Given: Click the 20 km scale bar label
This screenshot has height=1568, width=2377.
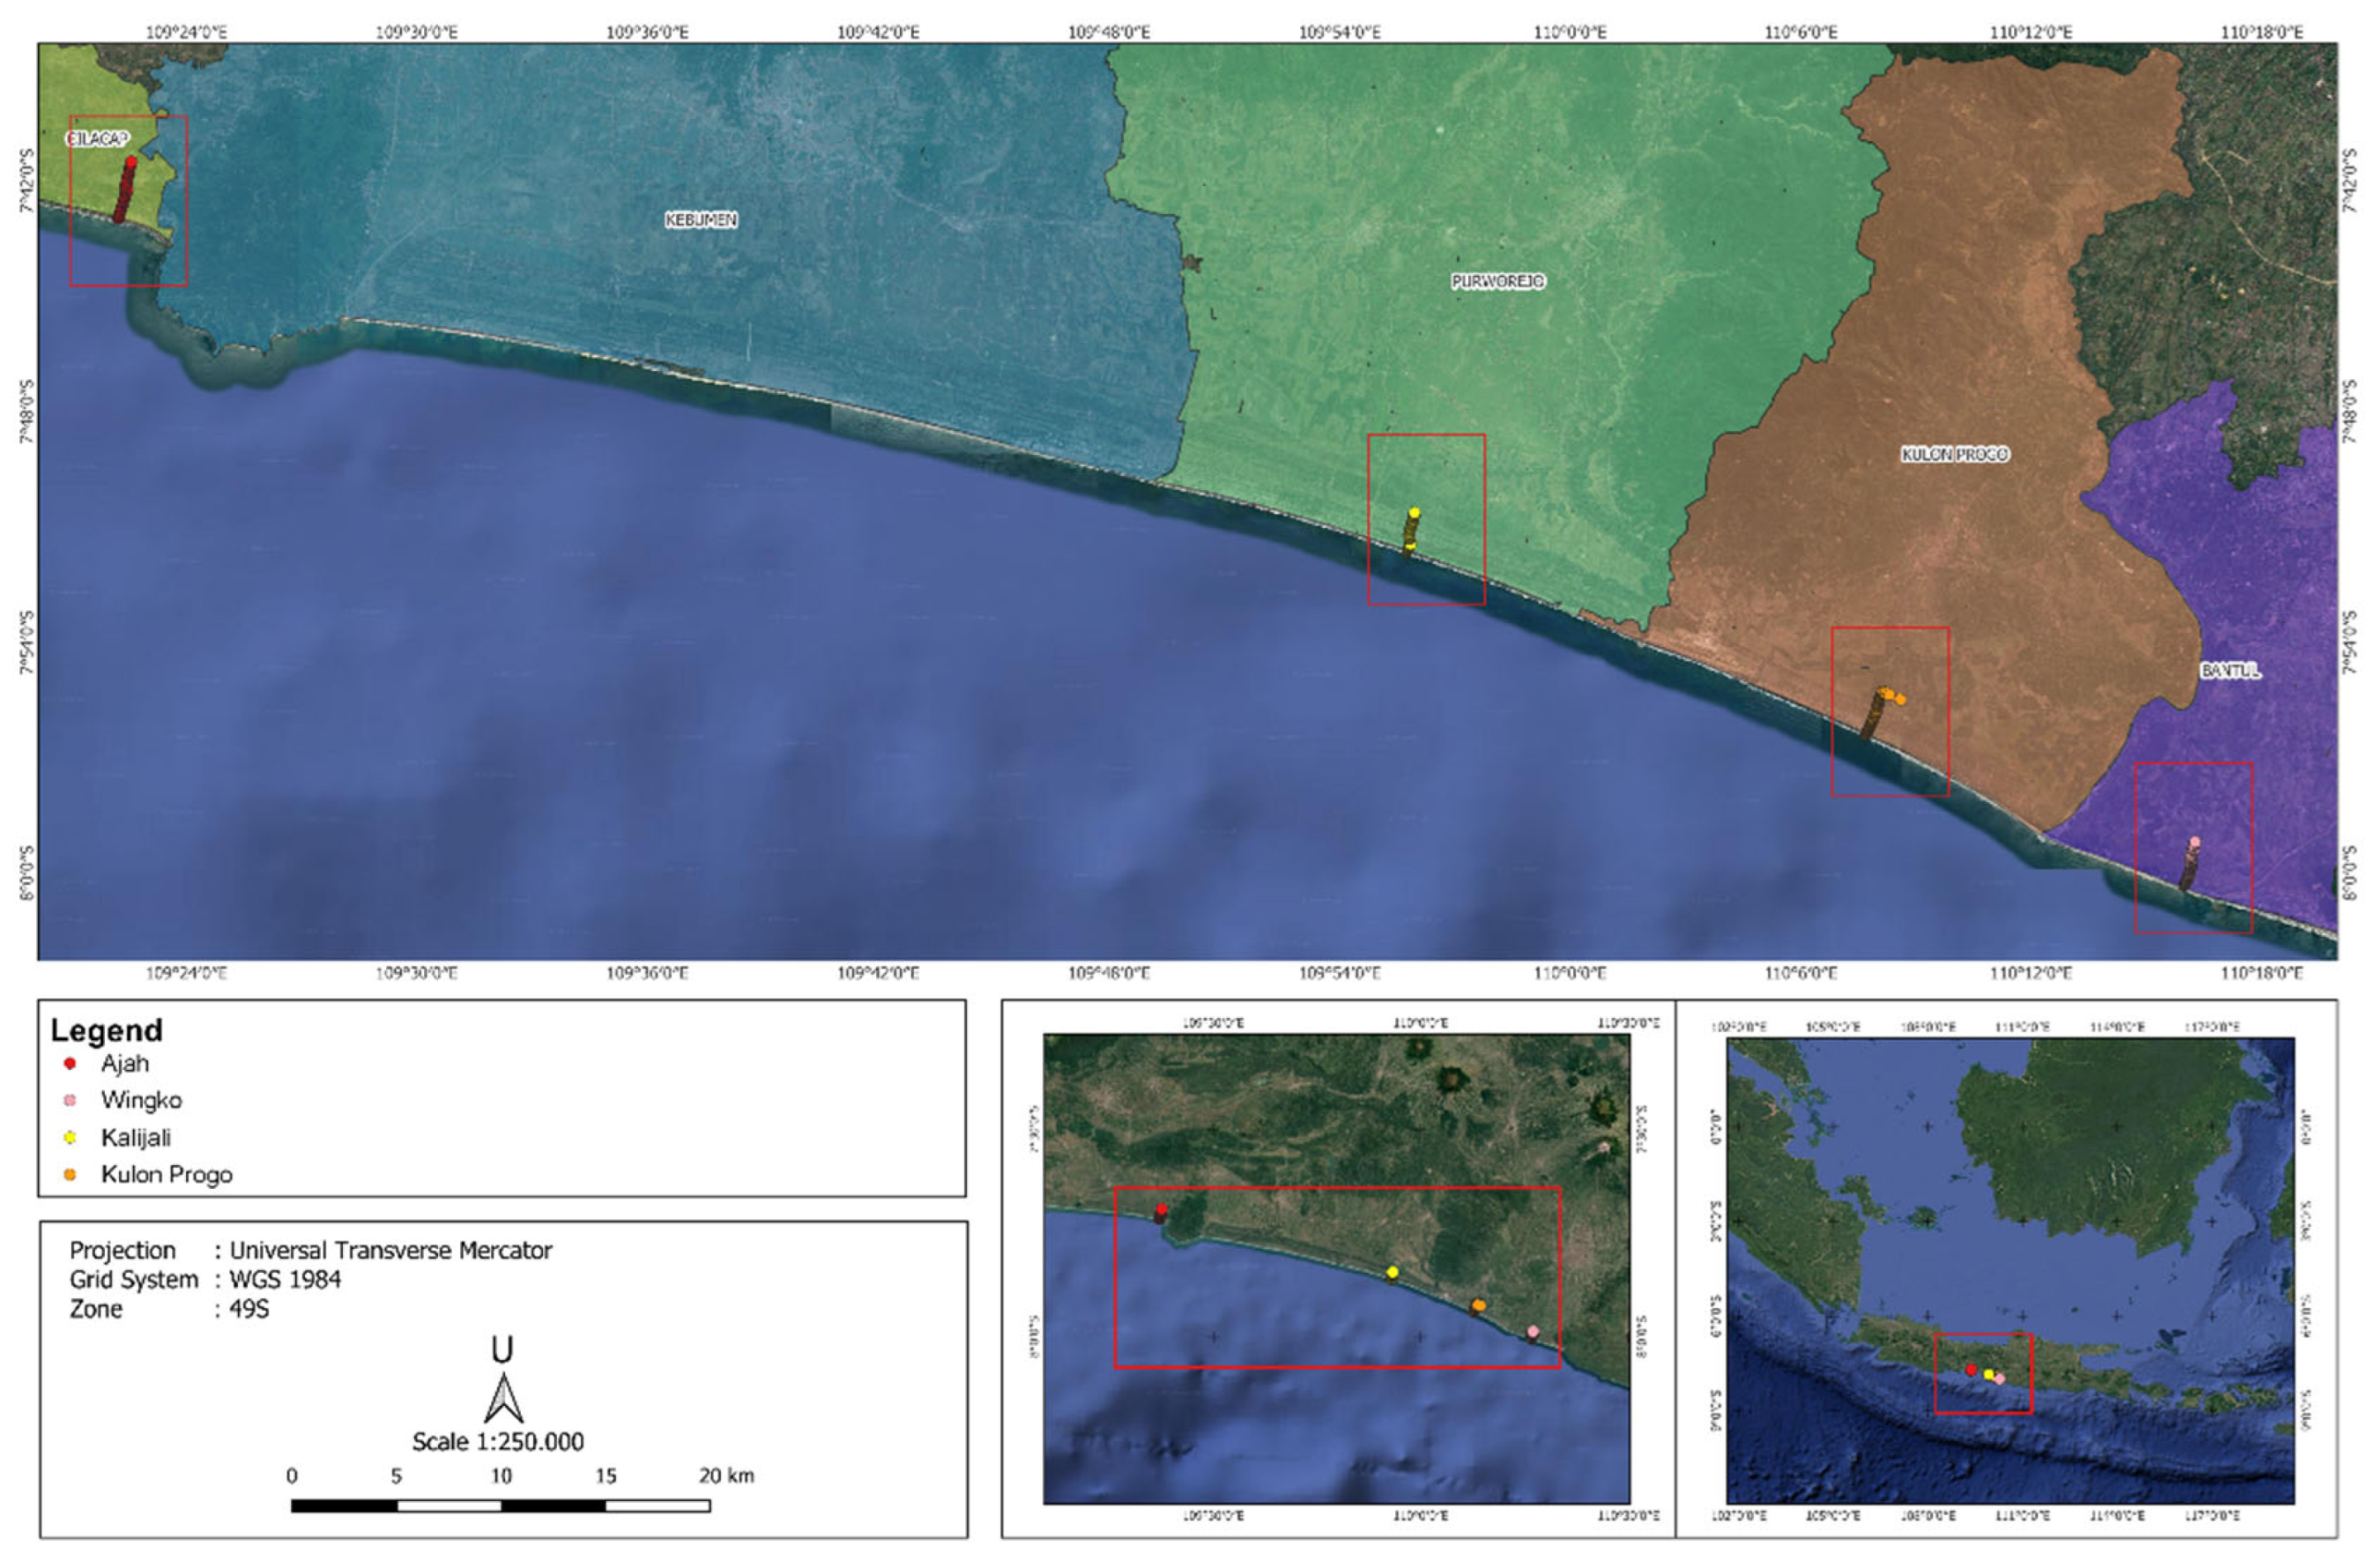Looking at the screenshot, I should pyautogui.click(x=726, y=1476).
